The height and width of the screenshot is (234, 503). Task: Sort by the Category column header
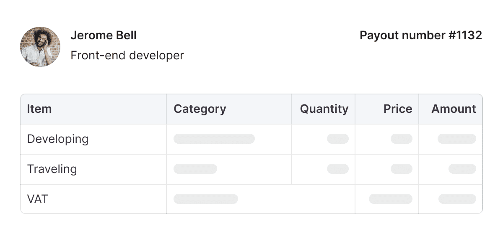(x=200, y=109)
